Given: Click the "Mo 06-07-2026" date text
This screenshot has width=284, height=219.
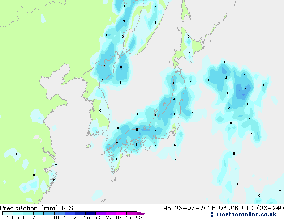Looking at the screenshot, I should tap(189, 208).
